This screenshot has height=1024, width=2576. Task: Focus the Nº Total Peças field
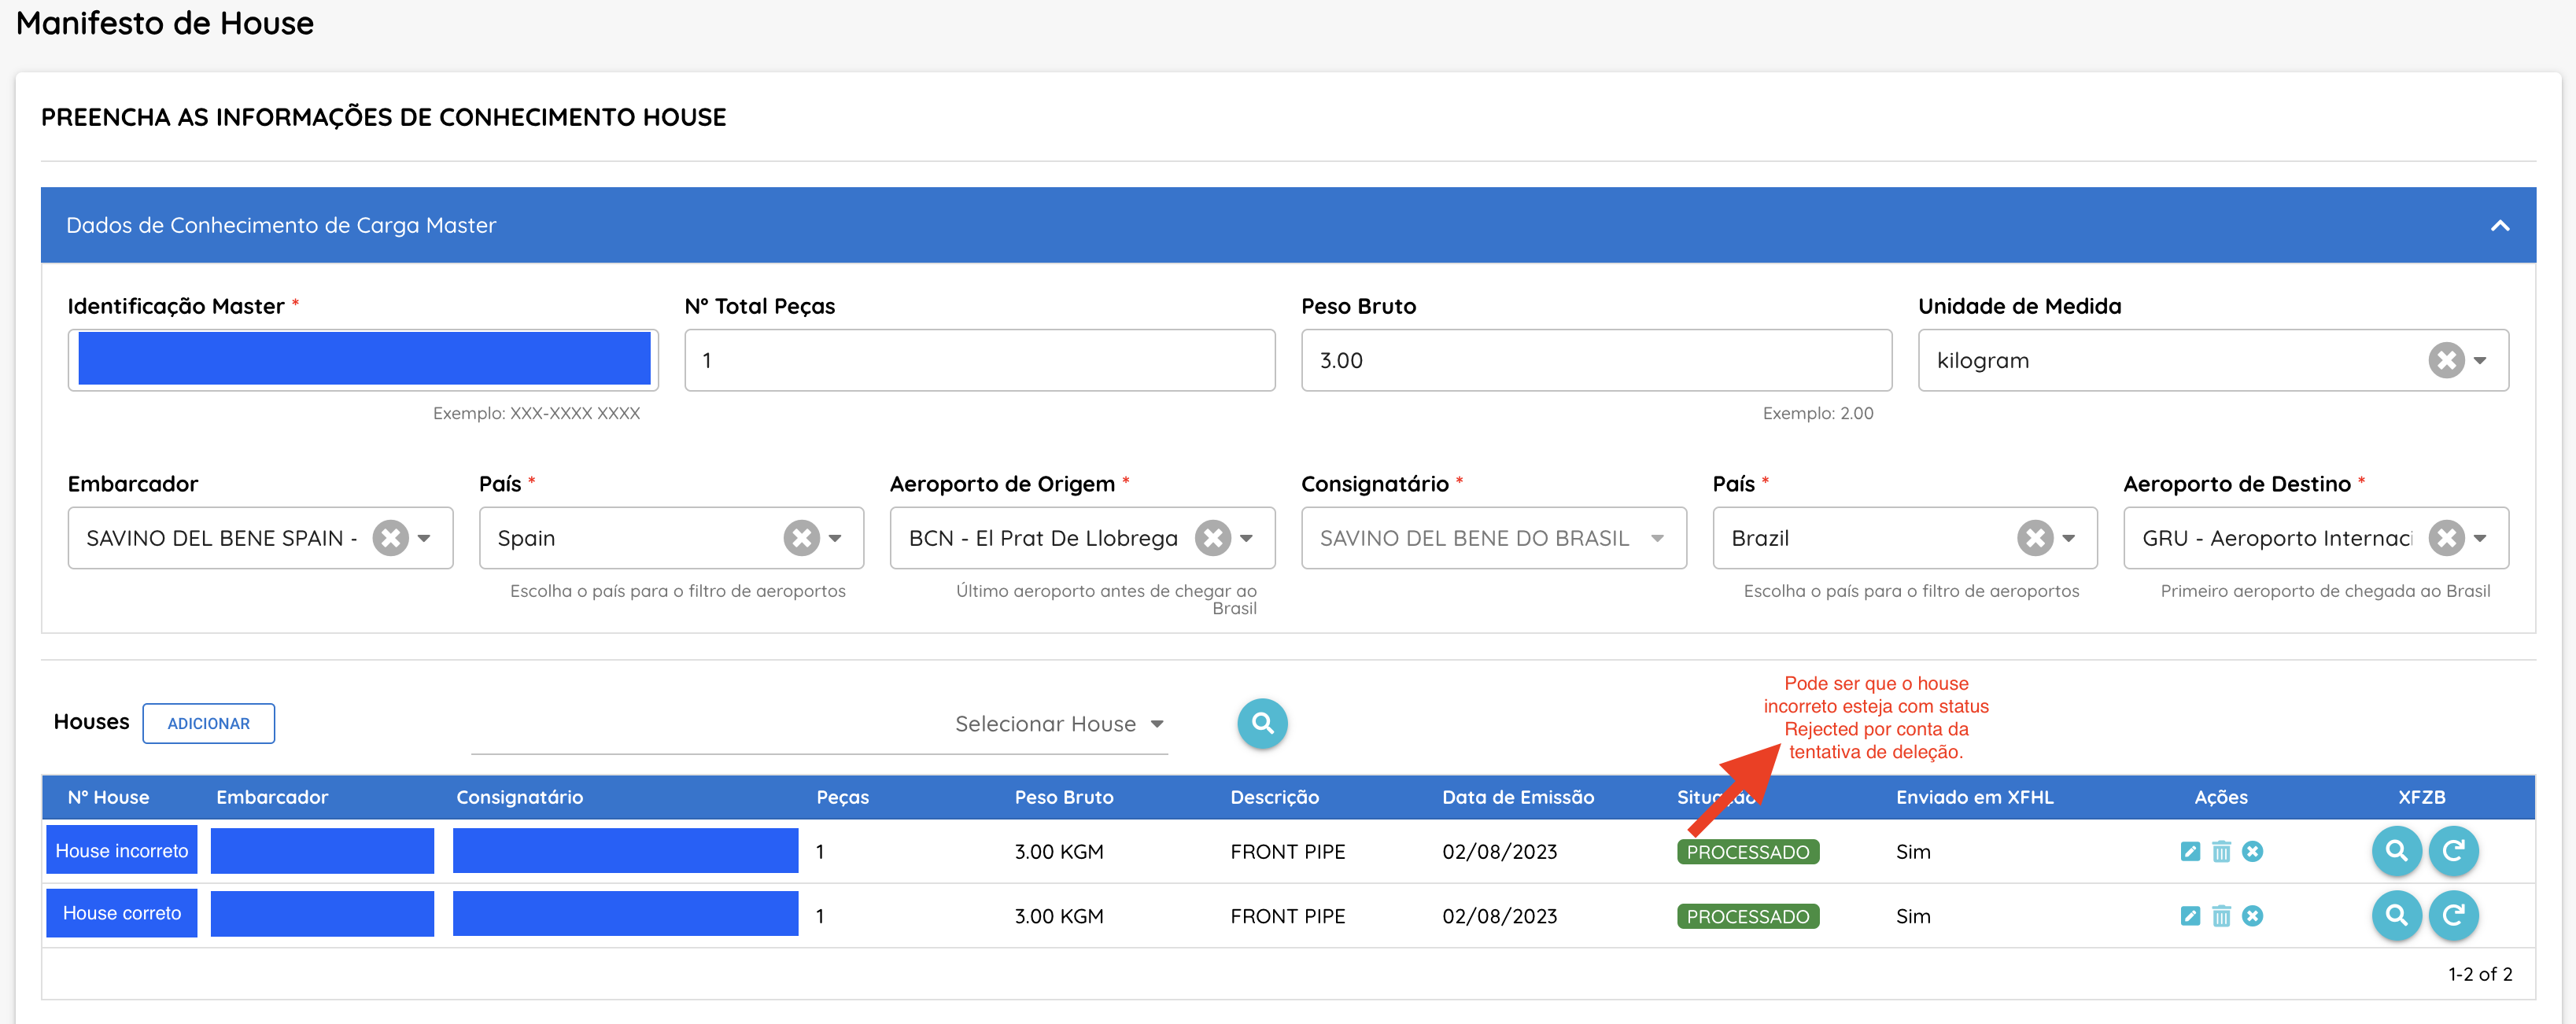pyautogui.click(x=979, y=360)
